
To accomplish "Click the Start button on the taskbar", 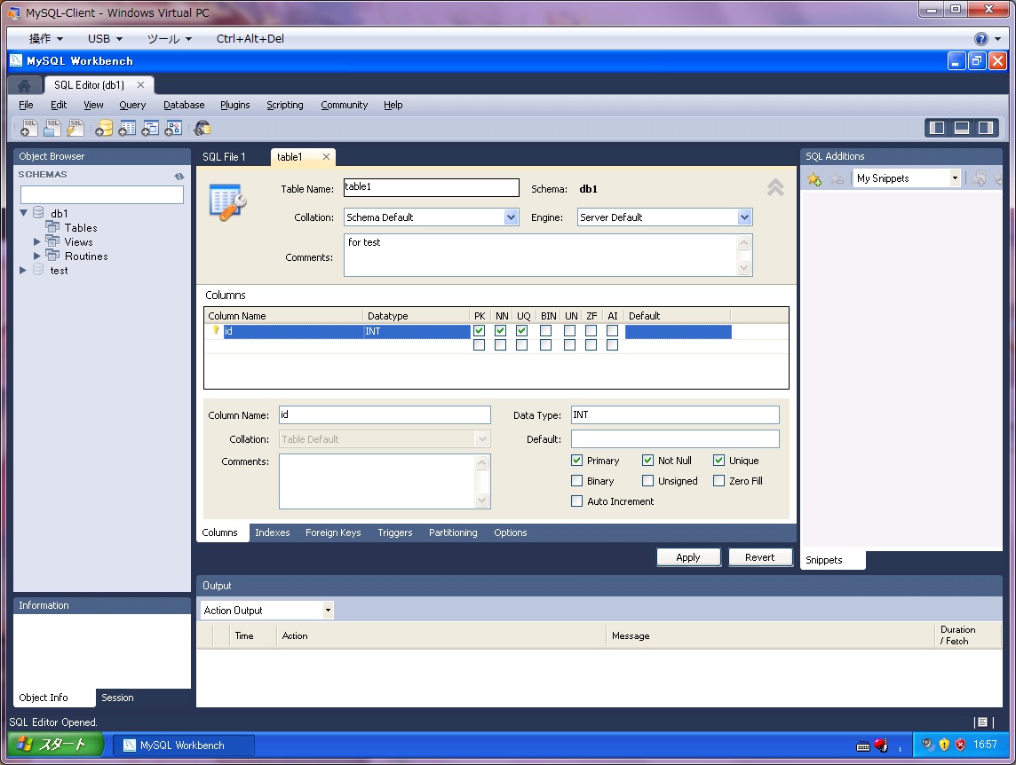I will [x=56, y=745].
